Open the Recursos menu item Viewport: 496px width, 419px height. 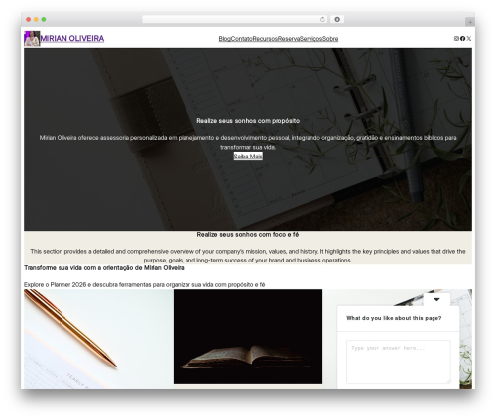(x=265, y=39)
